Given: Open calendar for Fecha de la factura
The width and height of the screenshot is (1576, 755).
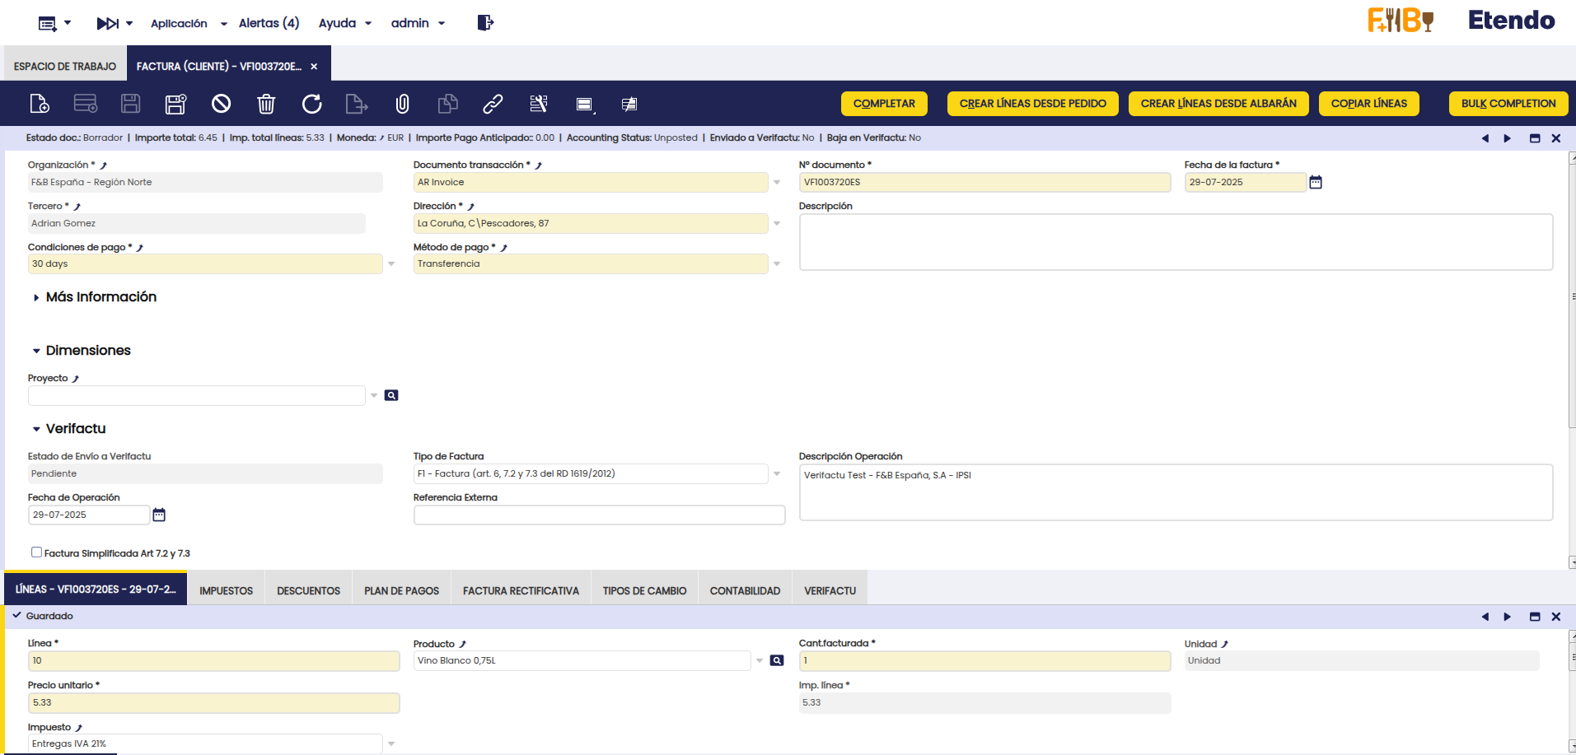Looking at the screenshot, I should pyautogui.click(x=1316, y=183).
